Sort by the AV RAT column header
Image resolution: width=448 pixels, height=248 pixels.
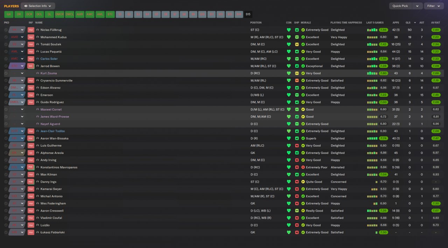coord(435,23)
